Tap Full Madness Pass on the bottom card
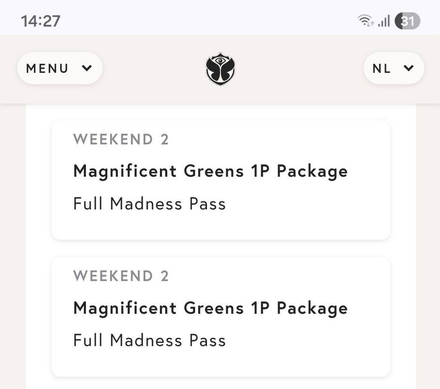Viewport: 440px width, 389px height. click(x=150, y=340)
